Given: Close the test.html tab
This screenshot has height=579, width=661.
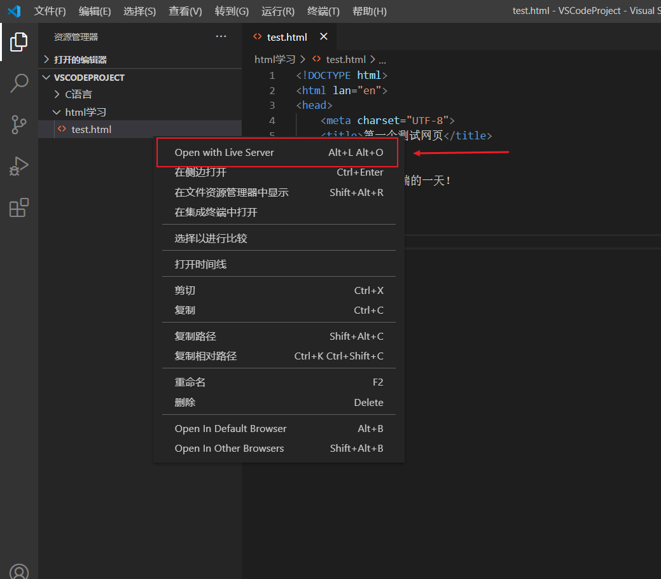Looking at the screenshot, I should 324,37.
